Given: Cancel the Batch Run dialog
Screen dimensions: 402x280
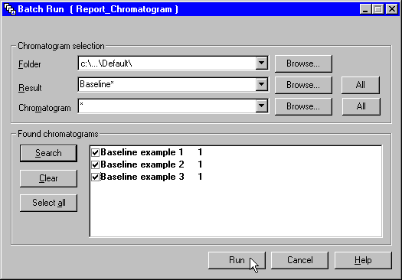Looking at the screenshot, I should coord(299,260).
